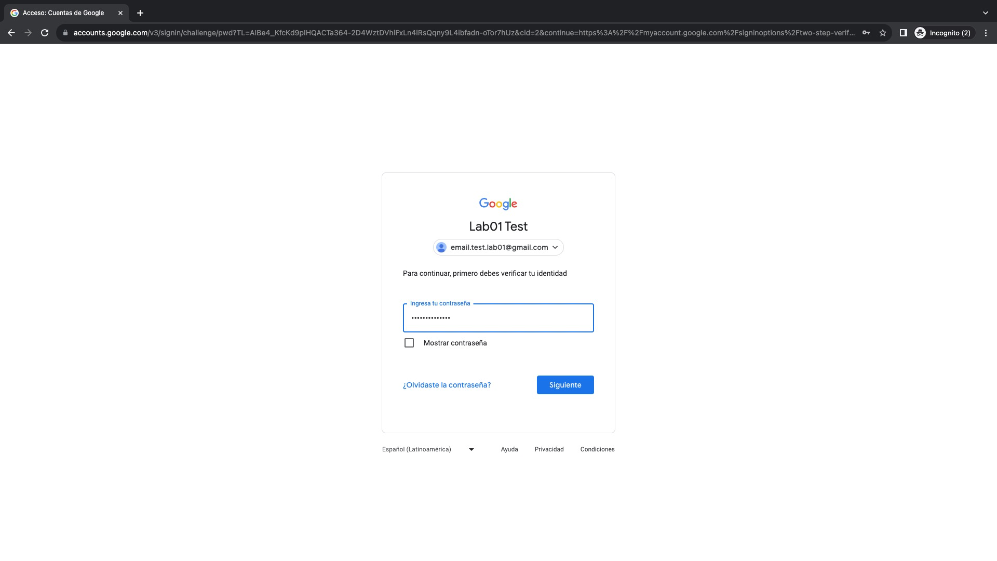Screen dimensions: 997x561
Task: Follow the ¿Olvidaste la contraseña? link
Action: 447,385
